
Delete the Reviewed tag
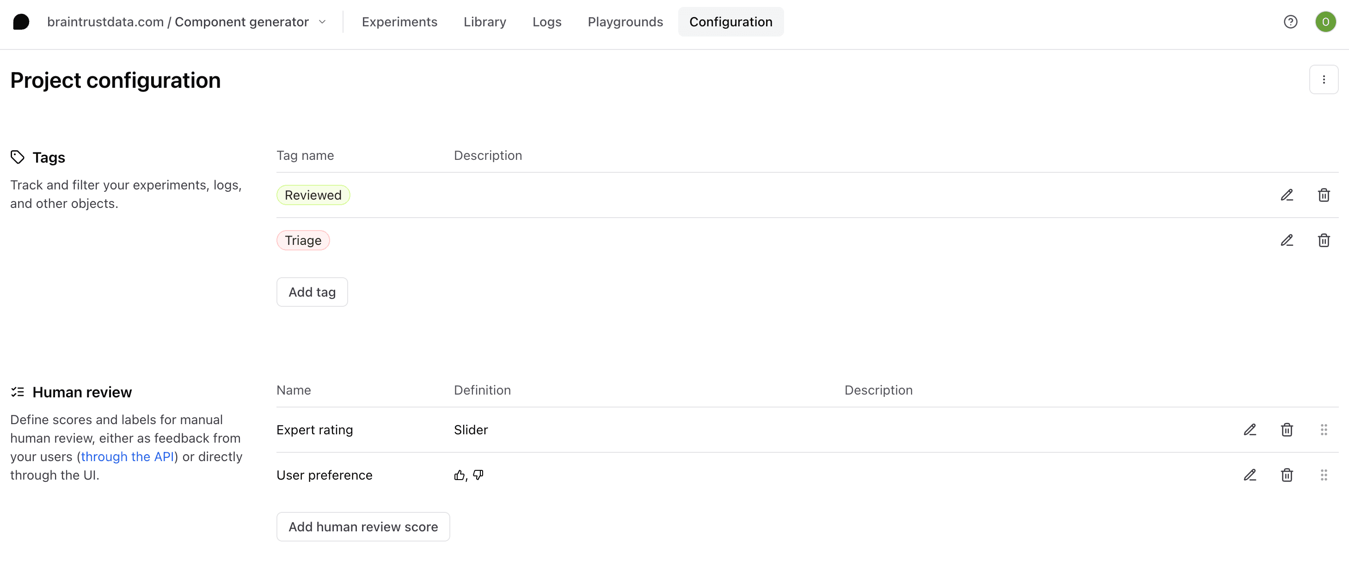click(x=1324, y=195)
